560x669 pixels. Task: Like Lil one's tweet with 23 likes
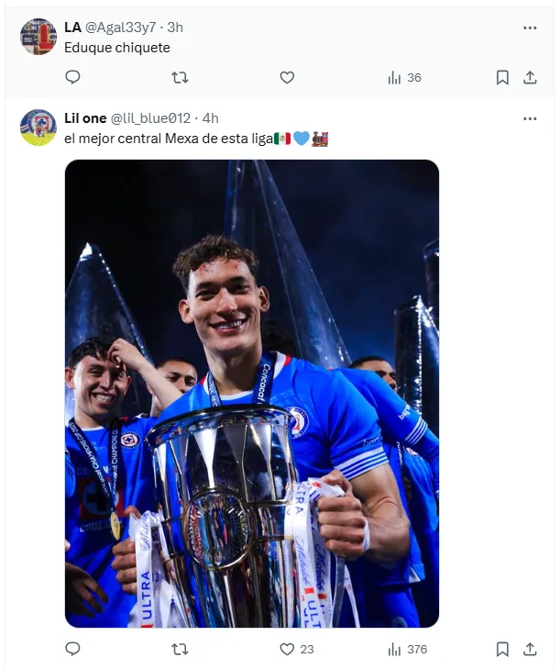(x=295, y=649)
